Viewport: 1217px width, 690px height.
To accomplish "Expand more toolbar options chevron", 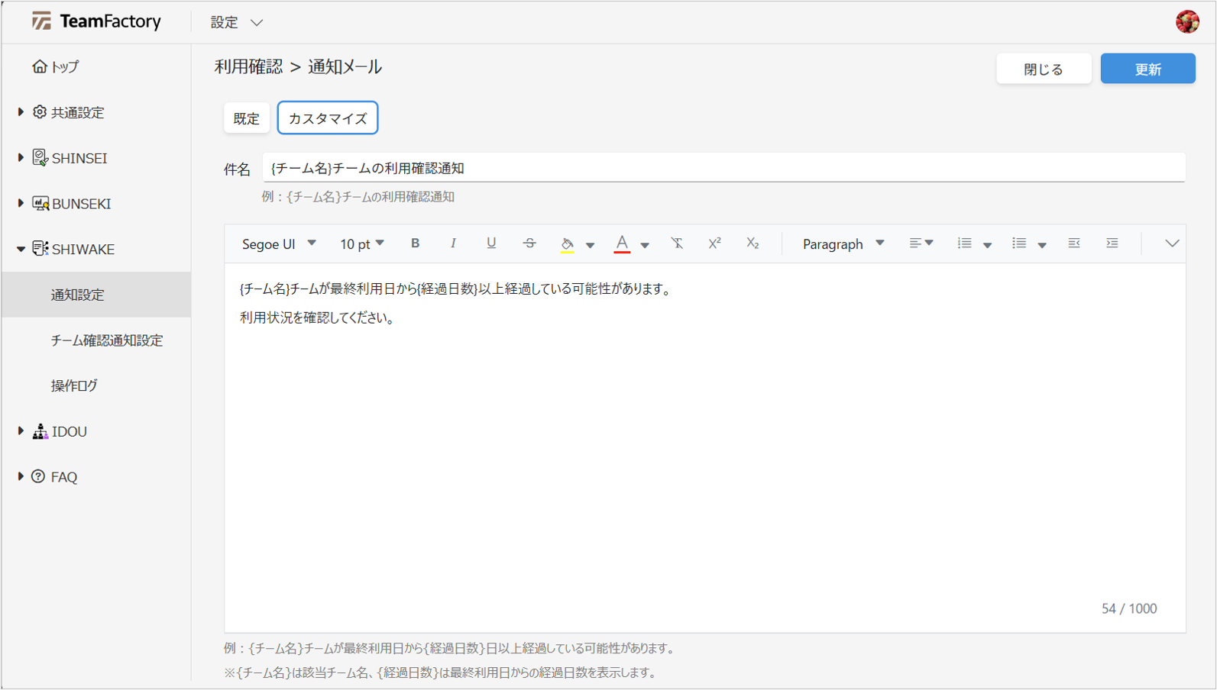I will (1171, 243).
